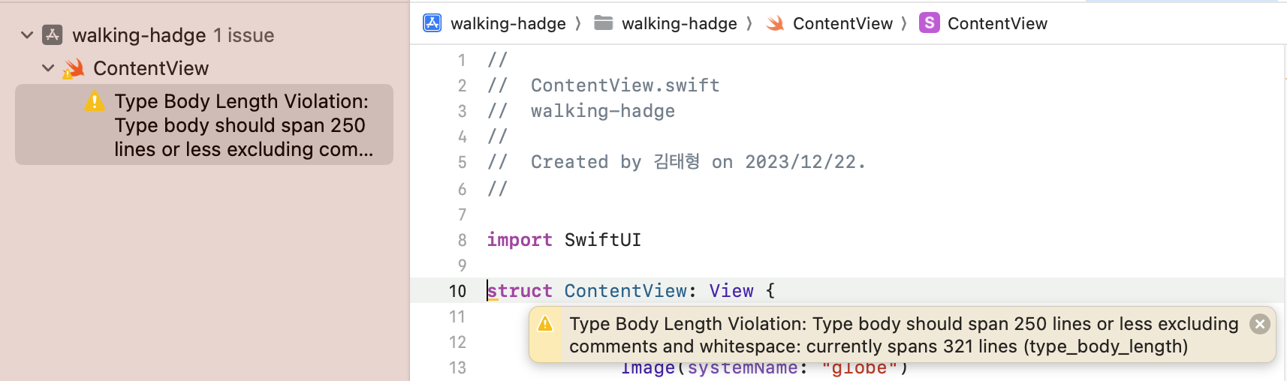Click the import keyword on line 8
Viewport: 1287px width, 381px height.
pyautogui.click(x=520, y=240)
